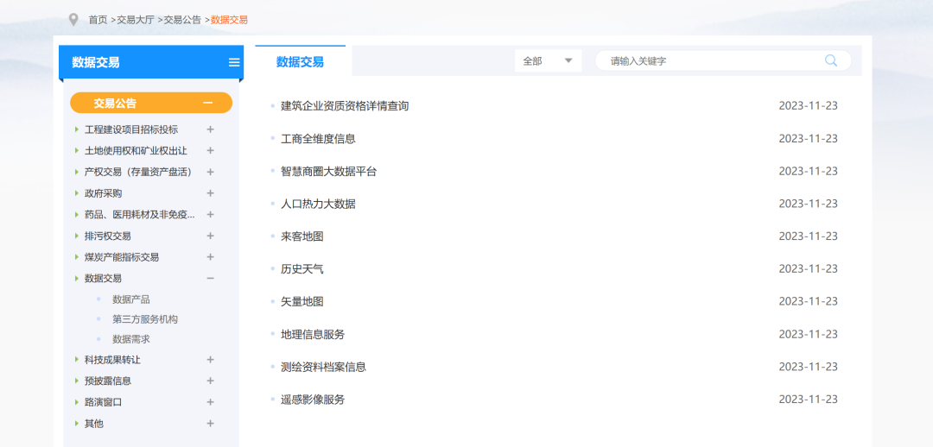The image size is (933, 447).
Task: Select 产权交易（存量资产盘活）tree item
Action: 140,172
